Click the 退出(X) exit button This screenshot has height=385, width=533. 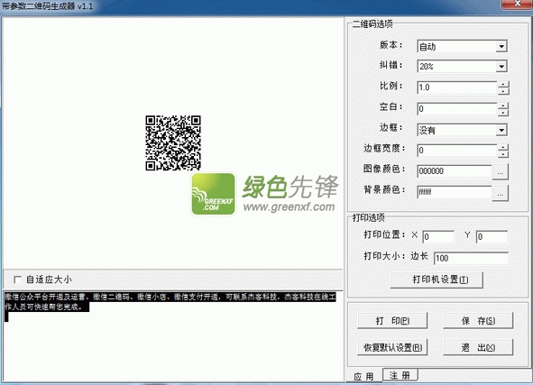click(478, 347)
